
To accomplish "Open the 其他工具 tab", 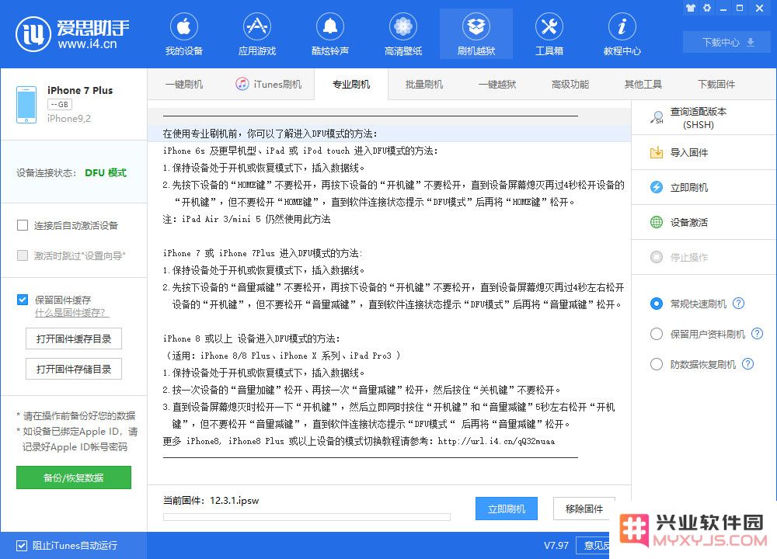I will (643, 85).
